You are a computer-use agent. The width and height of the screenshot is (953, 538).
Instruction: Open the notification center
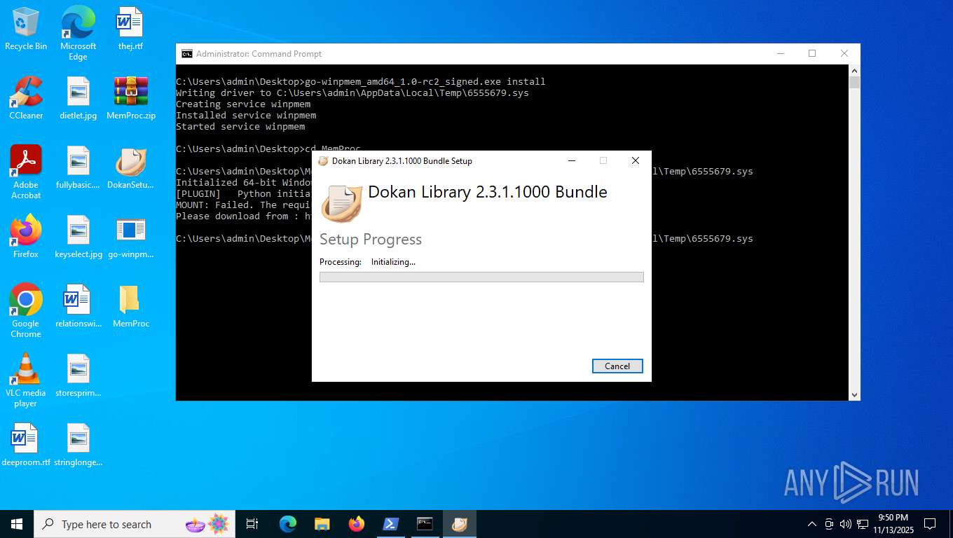930,524
